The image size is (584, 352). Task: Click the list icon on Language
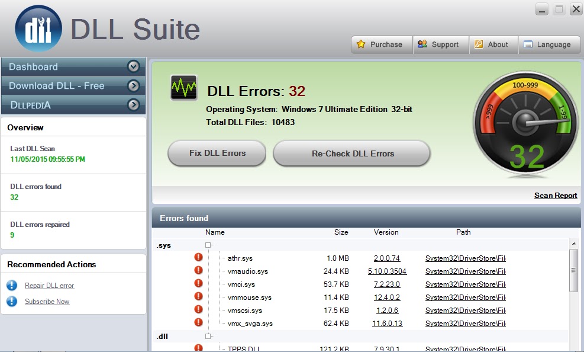[x=528, y=44]
